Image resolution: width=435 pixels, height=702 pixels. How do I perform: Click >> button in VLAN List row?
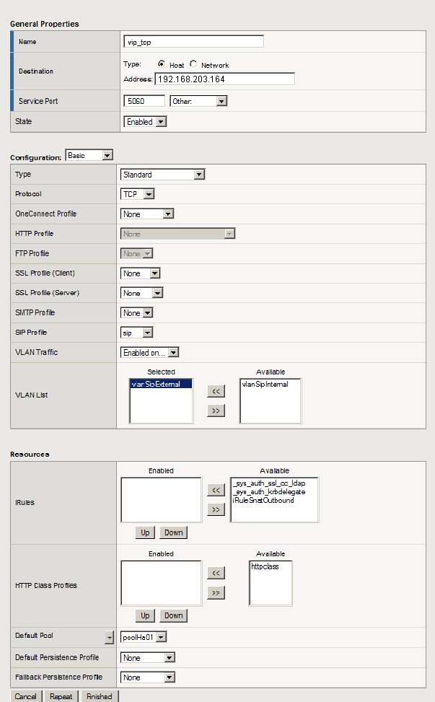216,411
